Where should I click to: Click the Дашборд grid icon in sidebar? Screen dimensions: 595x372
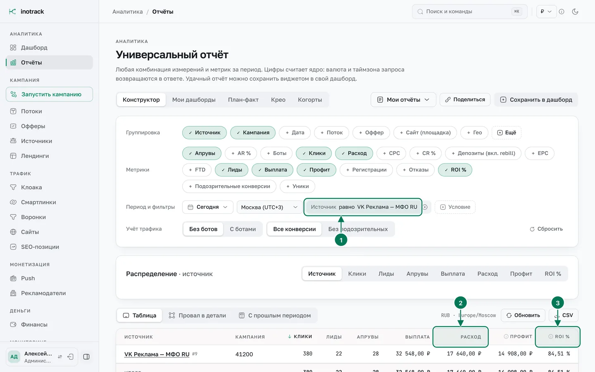click(13, 48)
